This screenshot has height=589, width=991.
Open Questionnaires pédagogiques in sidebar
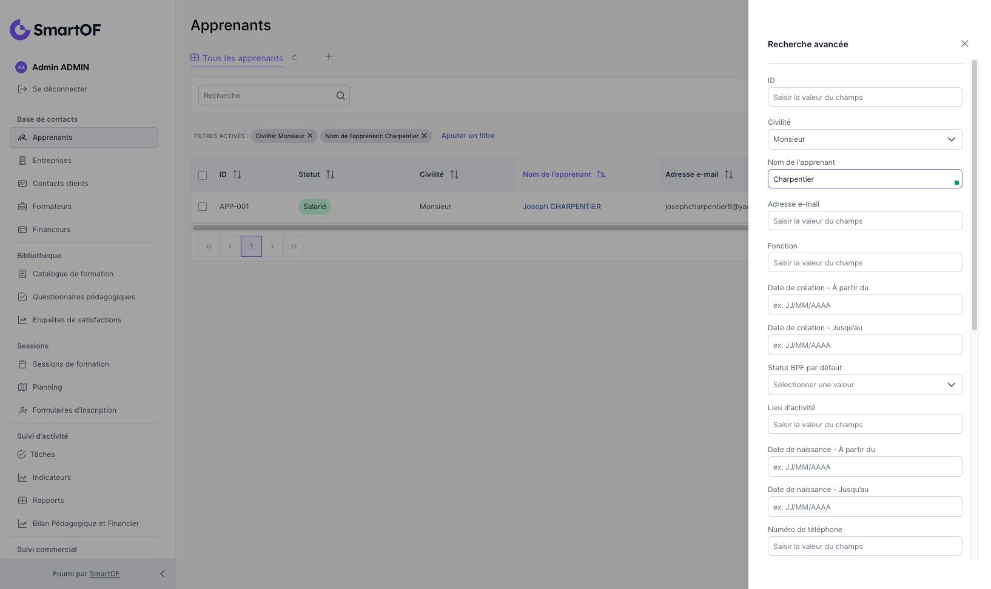(84, 297)
